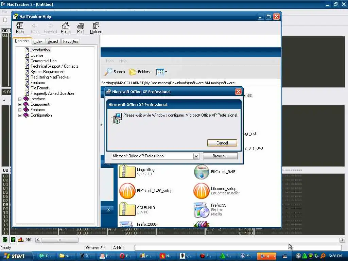Click the scrollbar right arrow in MadTracker
The height and width of the screenshot is (261, 348).
click(x=342, y=240)
